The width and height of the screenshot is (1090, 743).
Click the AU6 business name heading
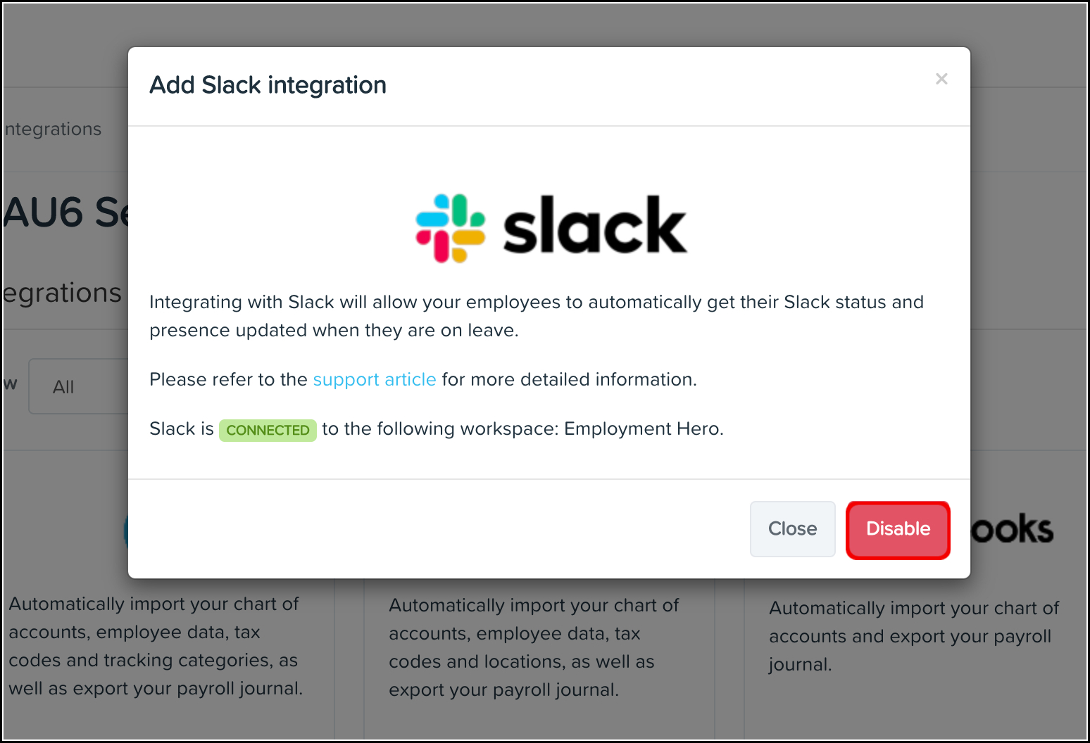[66, 212]
